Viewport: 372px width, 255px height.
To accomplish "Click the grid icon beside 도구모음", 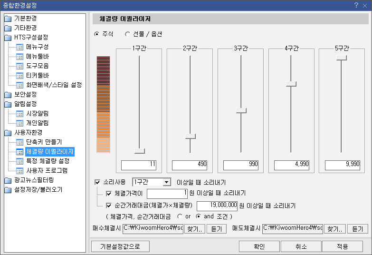I will click(19, 66).
